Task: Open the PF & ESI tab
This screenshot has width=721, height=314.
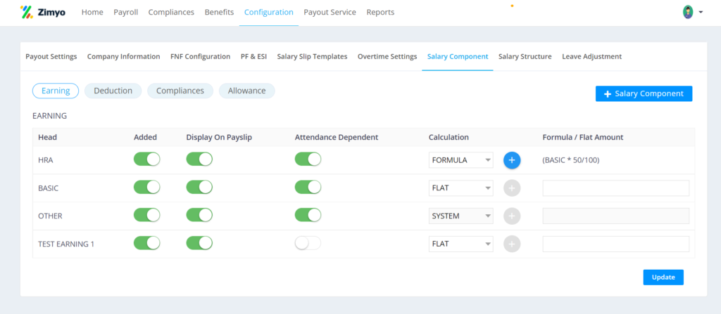Action: (x=253, y=56)
